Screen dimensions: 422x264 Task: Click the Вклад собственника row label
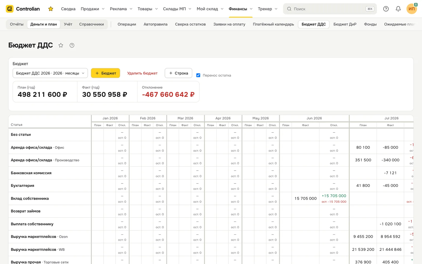[x=30, y=199]
